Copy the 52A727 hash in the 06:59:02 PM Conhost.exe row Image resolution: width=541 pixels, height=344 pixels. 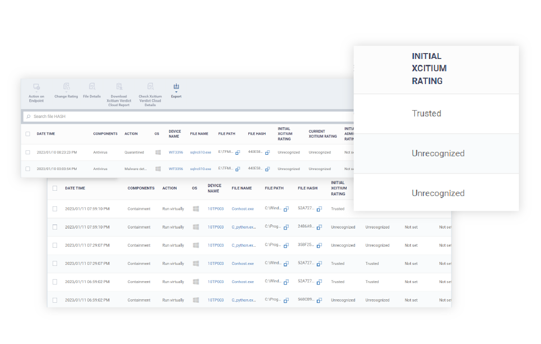tap(319, 282)
